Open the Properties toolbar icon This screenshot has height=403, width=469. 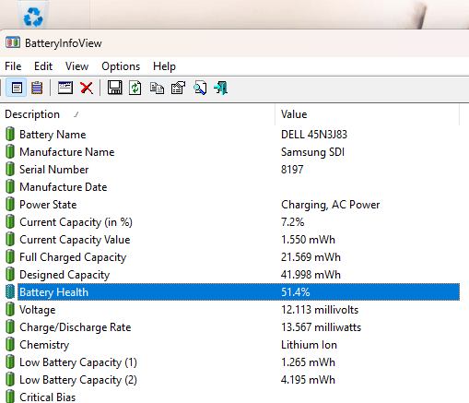[x=179, y=89]
